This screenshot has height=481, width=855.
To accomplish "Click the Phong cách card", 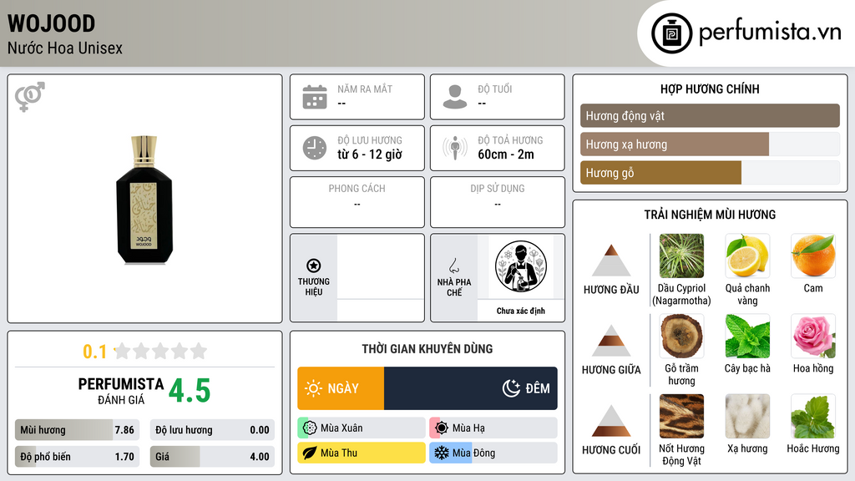I will point(357,202).
